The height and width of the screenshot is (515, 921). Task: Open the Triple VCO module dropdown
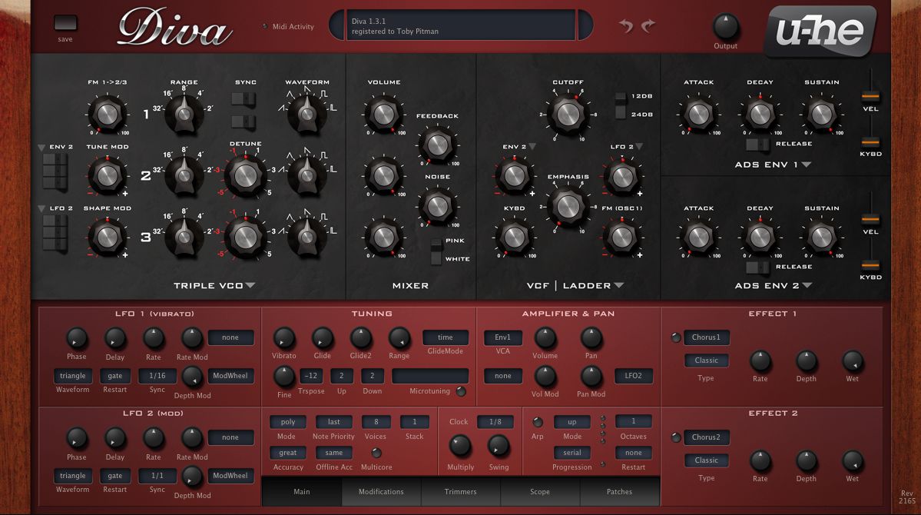pyautogui.click(x=250, y=285)
